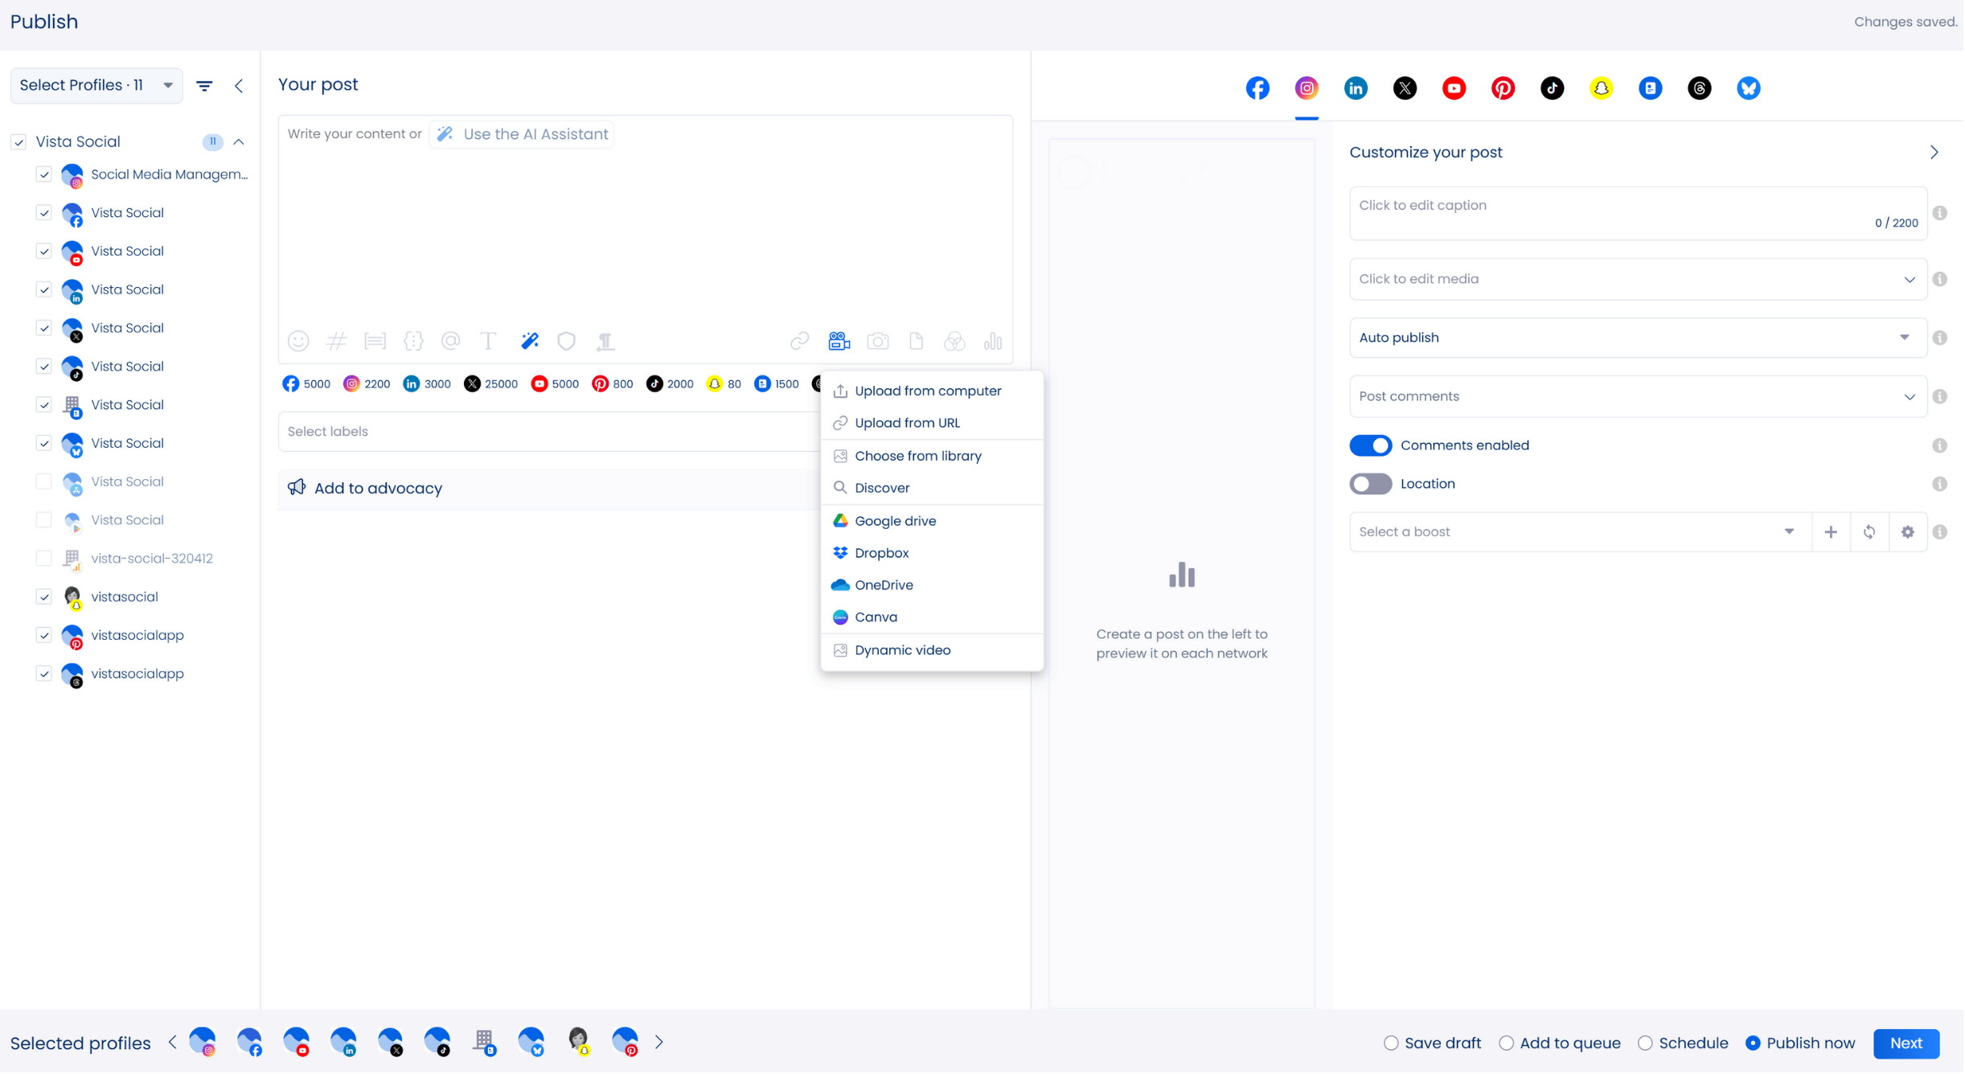Click the boost settings gear icon

click(1907, 532)
